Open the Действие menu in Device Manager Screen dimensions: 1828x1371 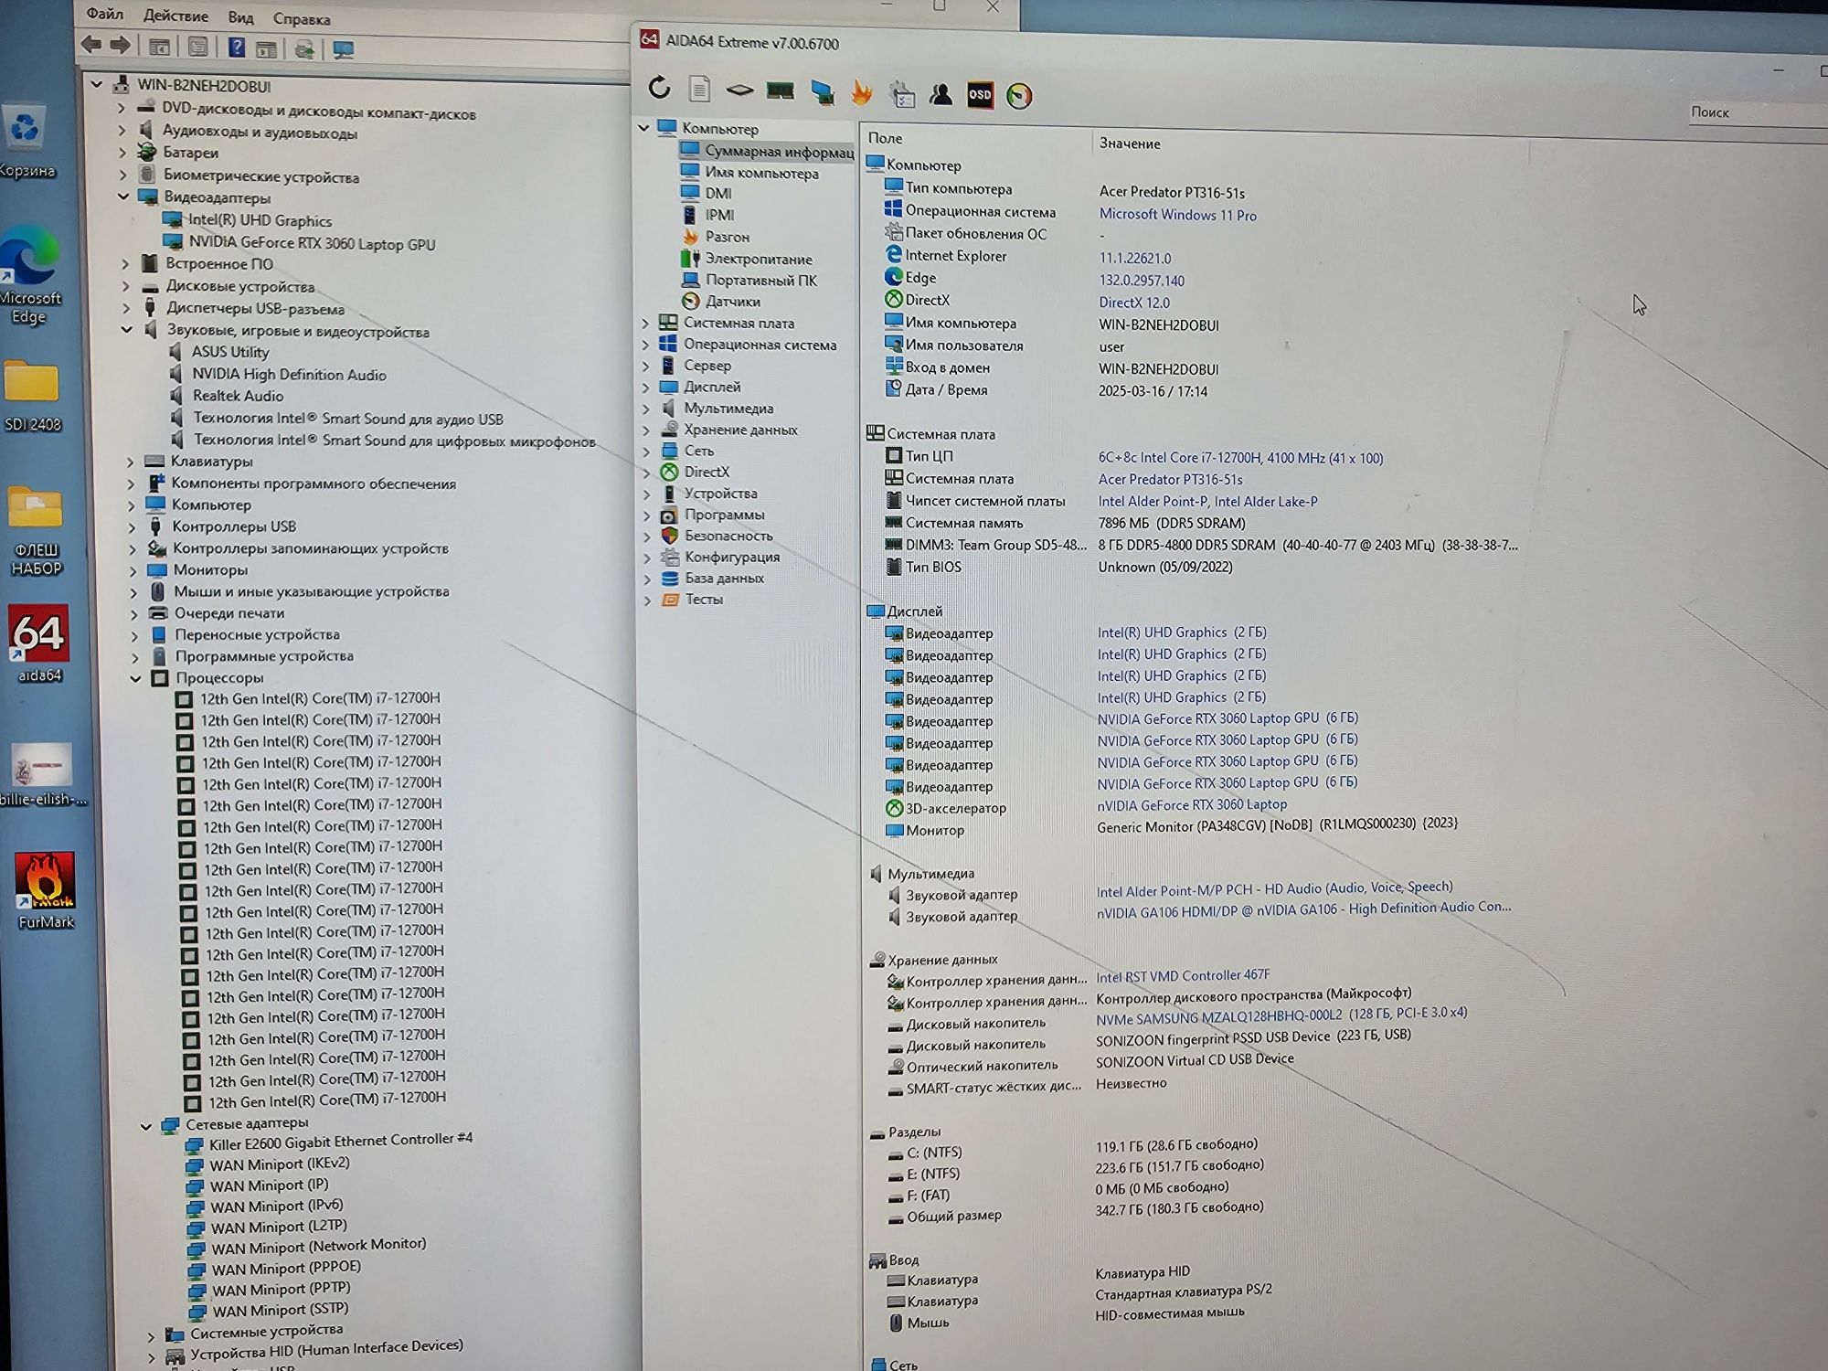[x=175, y=16]
